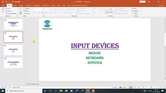
Task: Click the Find button in Editing group
Action: (134, 9)
